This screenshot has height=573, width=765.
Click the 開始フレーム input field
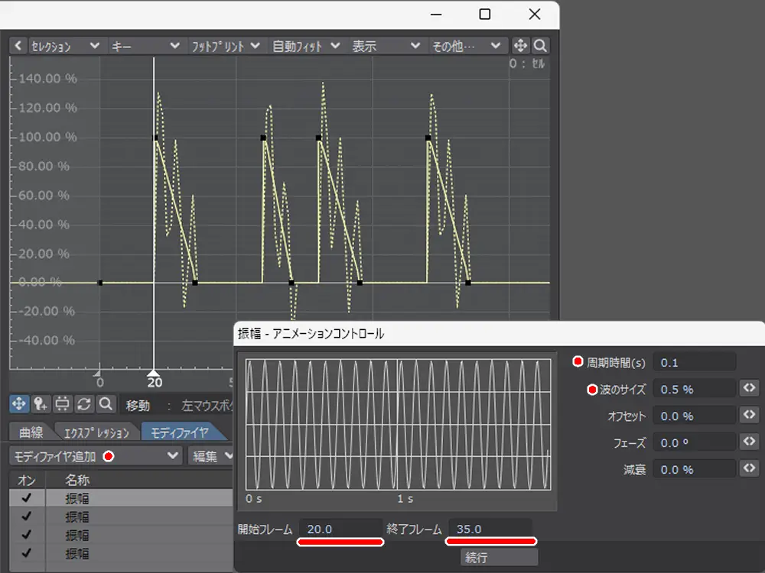[x=340, y=529]
